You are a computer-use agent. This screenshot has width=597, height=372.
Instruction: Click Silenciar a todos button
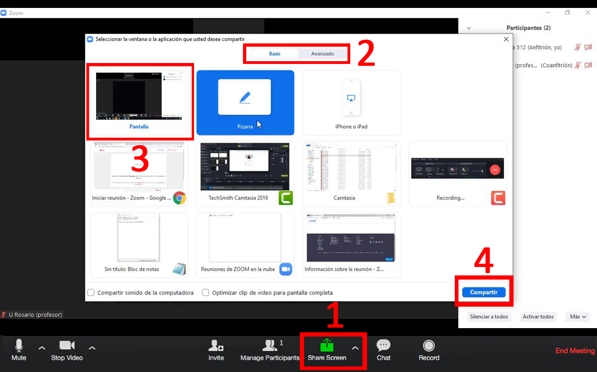(x=489, y=316)
